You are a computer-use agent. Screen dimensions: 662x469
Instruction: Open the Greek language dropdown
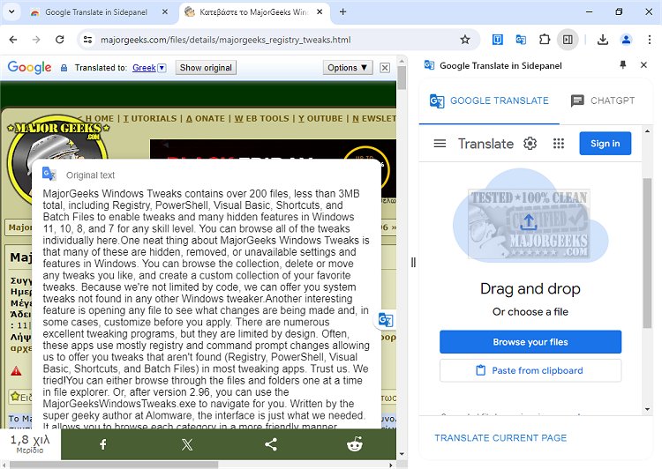pos(149,68)
